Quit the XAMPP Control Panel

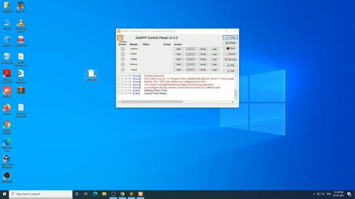pos(230,71)
